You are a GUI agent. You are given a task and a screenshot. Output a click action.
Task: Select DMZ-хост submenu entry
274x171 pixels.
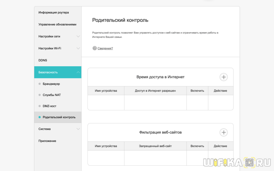tap(50, 106)
